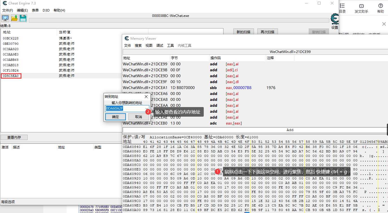Open a cheat table via the folder icon
This screenshot has height=213, width=388.
pyautogui.click(x=14, y=18)
